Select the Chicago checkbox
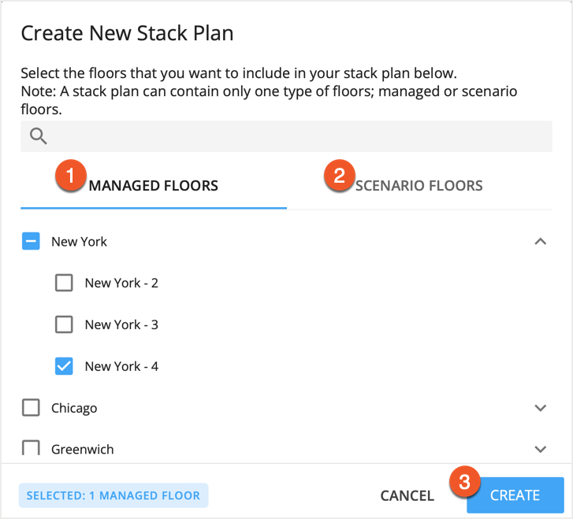The image size is (573, 519). (31, 408)
